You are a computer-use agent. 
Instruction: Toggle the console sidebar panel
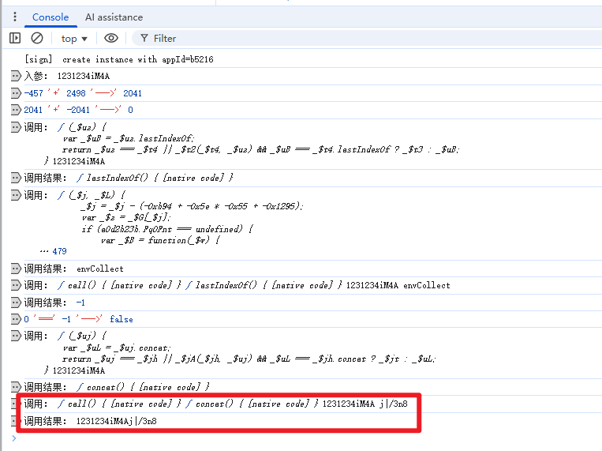pyautogui.click(x=15, y=38)
